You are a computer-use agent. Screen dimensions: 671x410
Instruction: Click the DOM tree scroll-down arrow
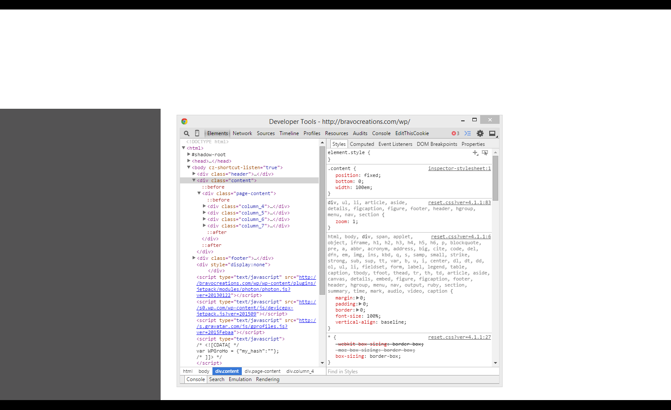[322, 363]
